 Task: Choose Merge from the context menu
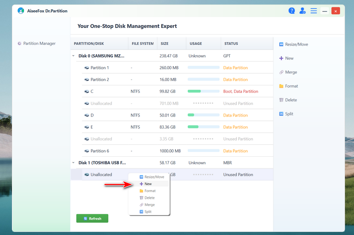point(149,205)
